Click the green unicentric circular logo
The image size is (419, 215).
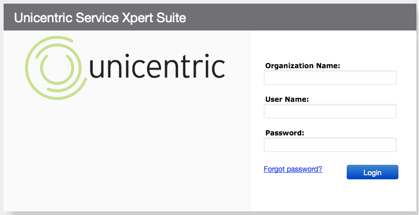(56, 68)
